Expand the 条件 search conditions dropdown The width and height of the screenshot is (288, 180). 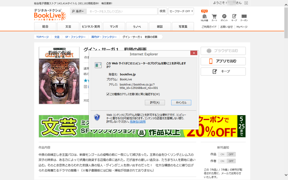tap(79, 12)
